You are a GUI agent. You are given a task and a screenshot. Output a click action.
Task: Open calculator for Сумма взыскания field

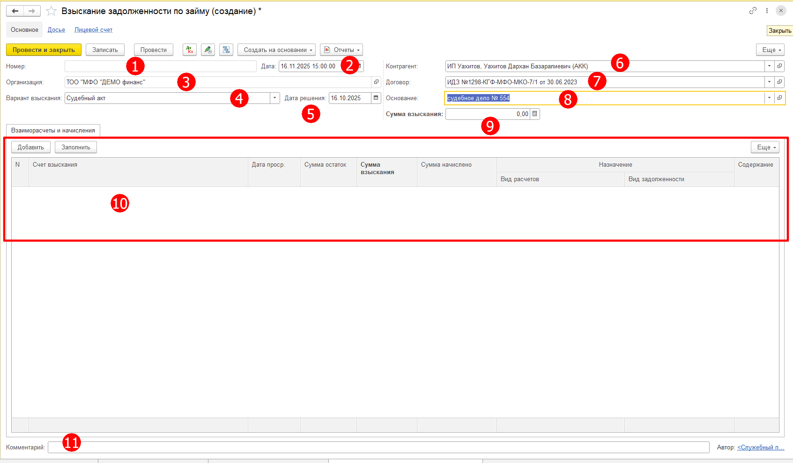[535, 114]
